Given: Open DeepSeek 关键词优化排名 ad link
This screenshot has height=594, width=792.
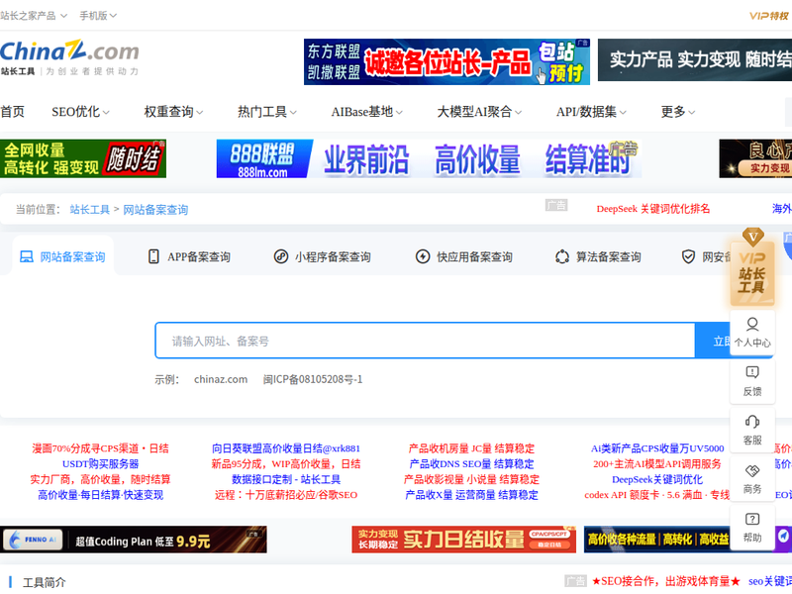Looking at the screenshot, I should coord(653,209).
